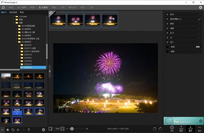This screenshot has height=133, width=204.
Task: Open the Collage (拼貼) tab
Action: 54,7
